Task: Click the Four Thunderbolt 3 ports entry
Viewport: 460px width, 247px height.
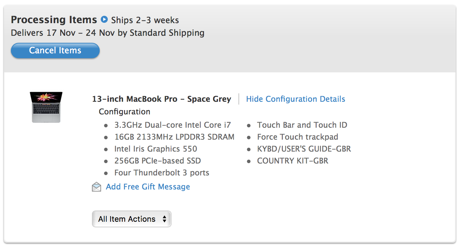Action: pos(162,173)
